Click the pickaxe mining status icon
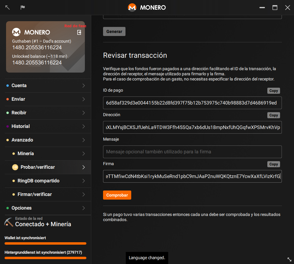The width and height of the screenshot is (294, 264). coord(8,222)
